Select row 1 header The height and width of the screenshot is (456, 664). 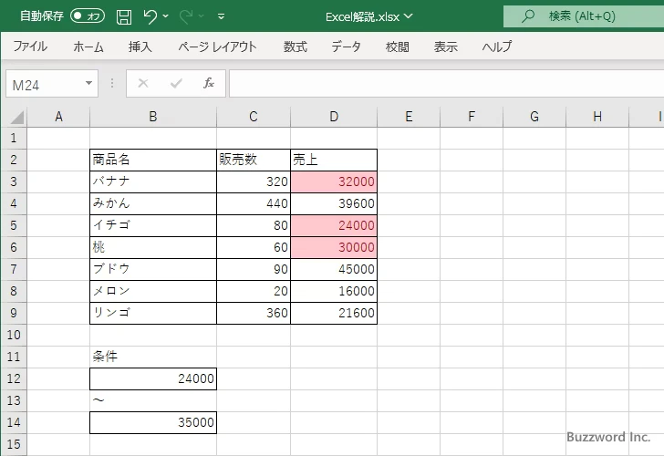pyautogui.click(x=14, y=138)
